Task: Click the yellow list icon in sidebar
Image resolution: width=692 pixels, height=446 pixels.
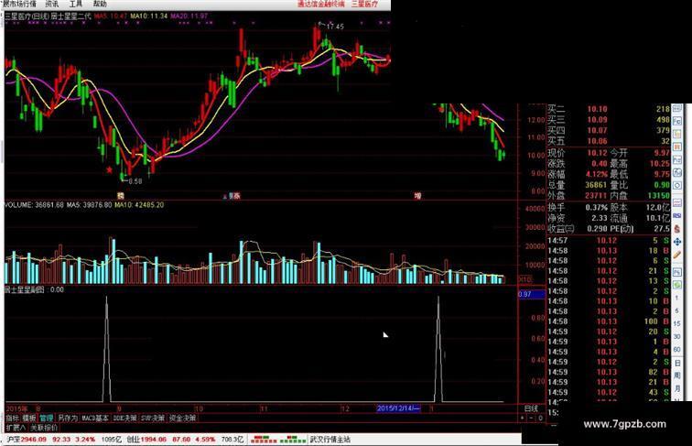Action: click(677, 134)
